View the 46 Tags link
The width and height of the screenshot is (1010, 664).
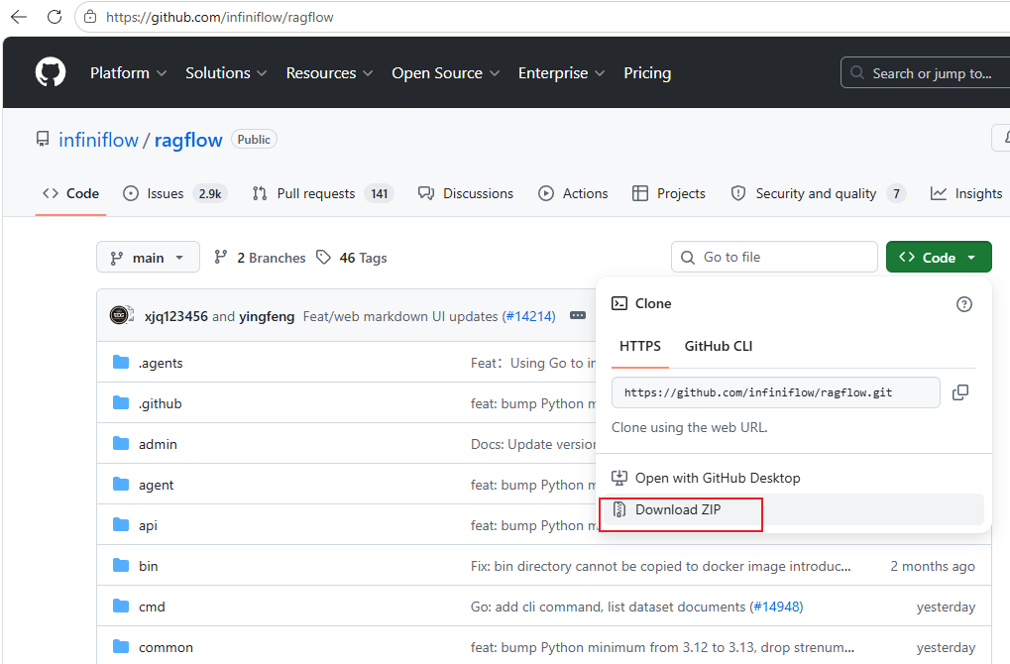352,258
